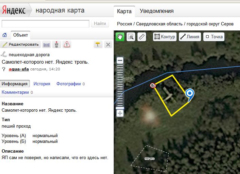Click the red warning report icon
This screenshot has height=174, width=240.
[x=67, y=45]
